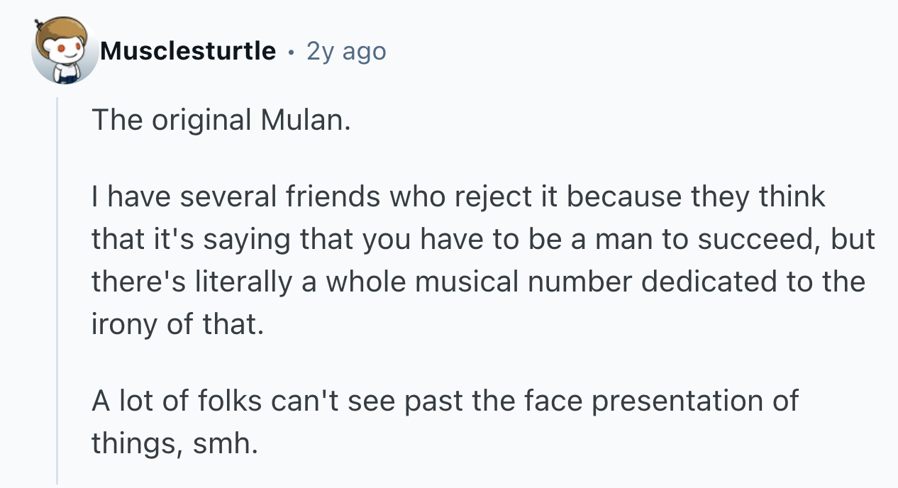Screen dimensions: 898x488
Task: Click the dot separator after the username
Action: coord(291,52)
